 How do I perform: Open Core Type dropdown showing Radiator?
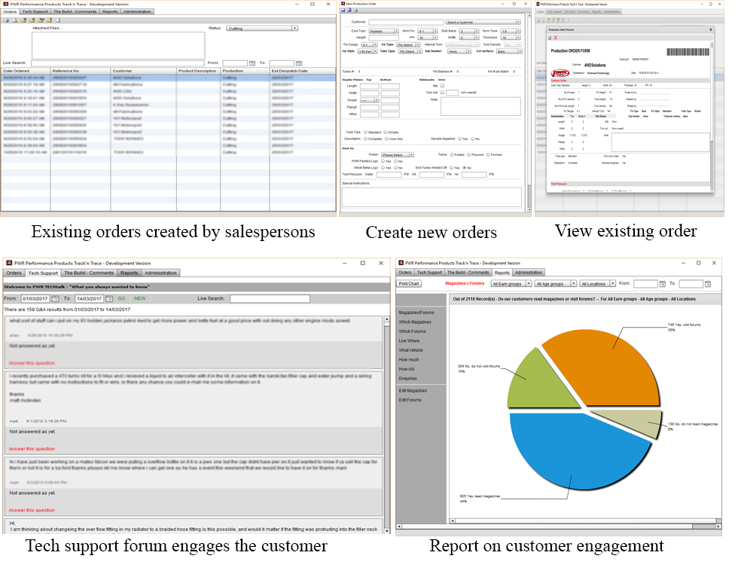click(383, 31)
